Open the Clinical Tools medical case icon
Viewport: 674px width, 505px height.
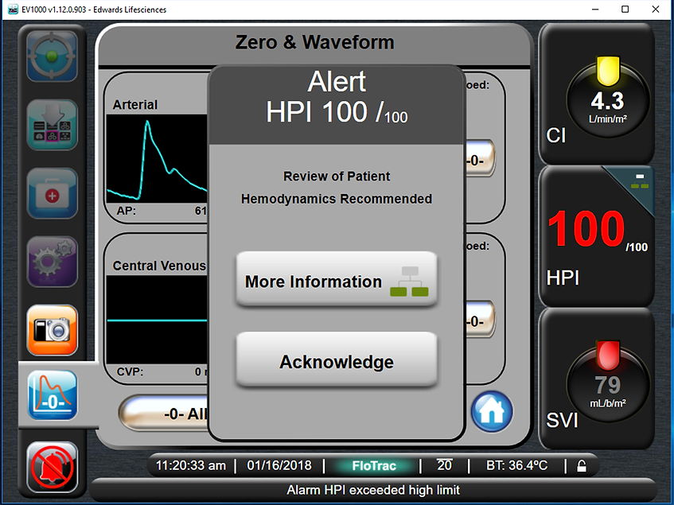point(50,192)
